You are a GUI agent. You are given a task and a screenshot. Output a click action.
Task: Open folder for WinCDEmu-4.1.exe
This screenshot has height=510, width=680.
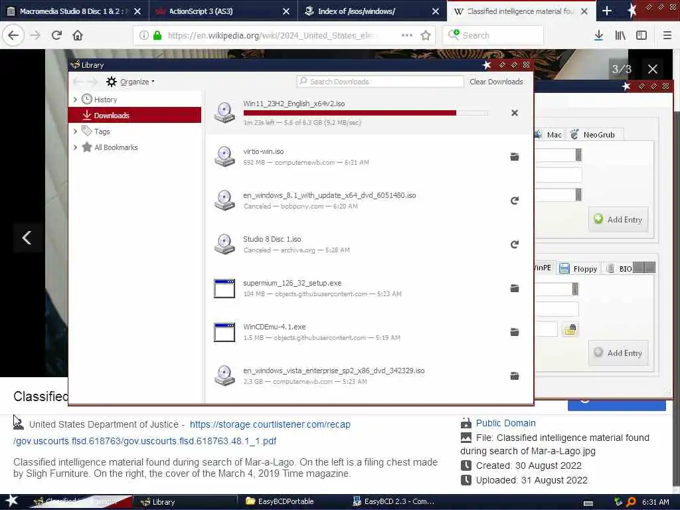click(515, 332)
